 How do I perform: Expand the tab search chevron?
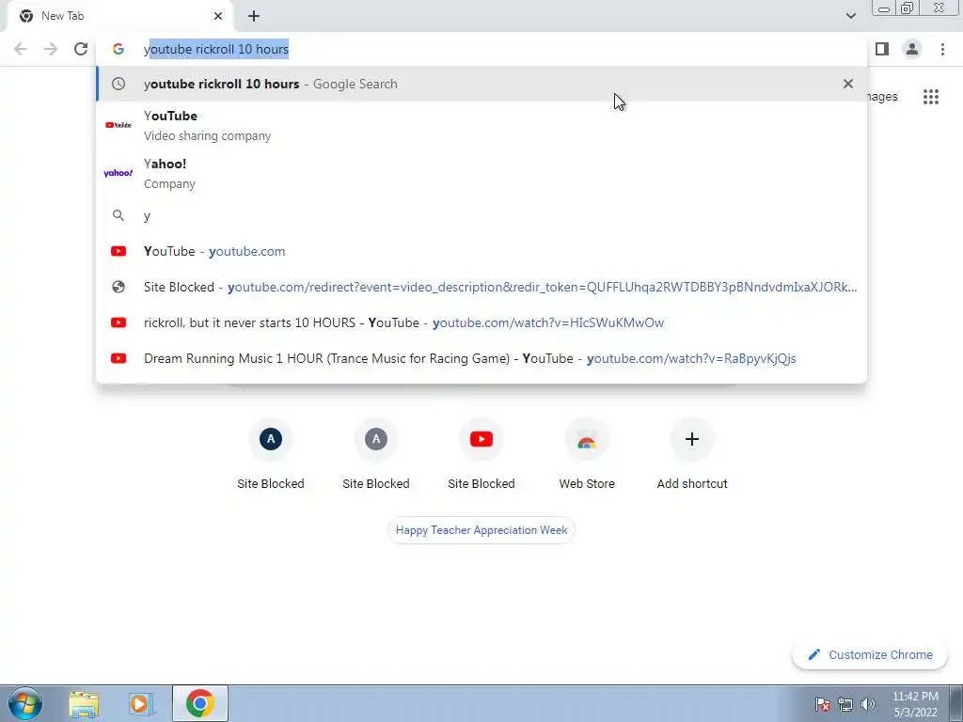tap(850, 16)
